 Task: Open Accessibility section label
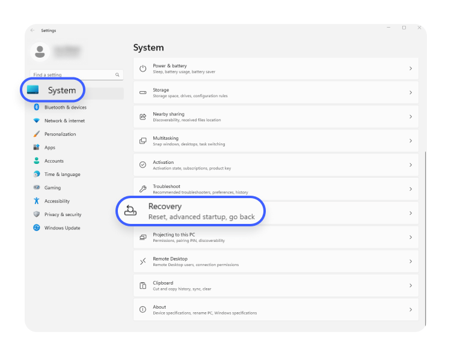tap(57, 201)
